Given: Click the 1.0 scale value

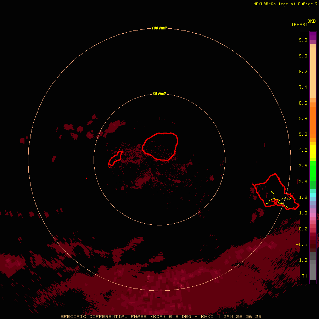Looking at the screenshot, I should pyautogui.click(x=303, y=213).
